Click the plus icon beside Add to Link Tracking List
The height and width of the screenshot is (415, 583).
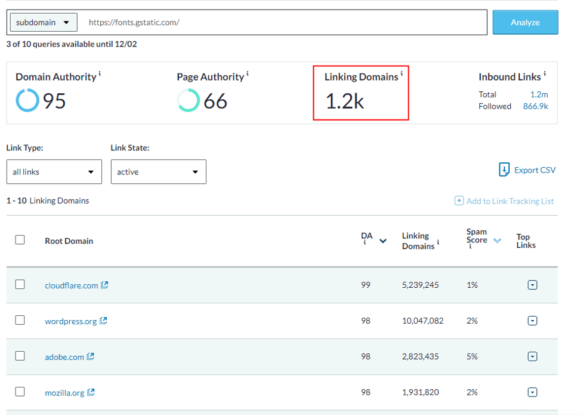(x=459, y=201)
